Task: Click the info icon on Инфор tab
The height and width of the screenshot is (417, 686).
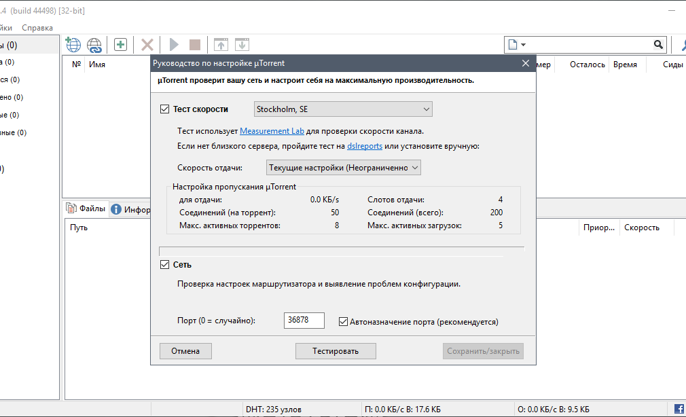Action: pos(116,209)
